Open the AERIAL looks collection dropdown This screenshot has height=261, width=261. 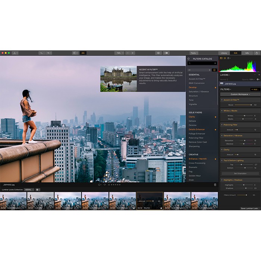[29, 189]
